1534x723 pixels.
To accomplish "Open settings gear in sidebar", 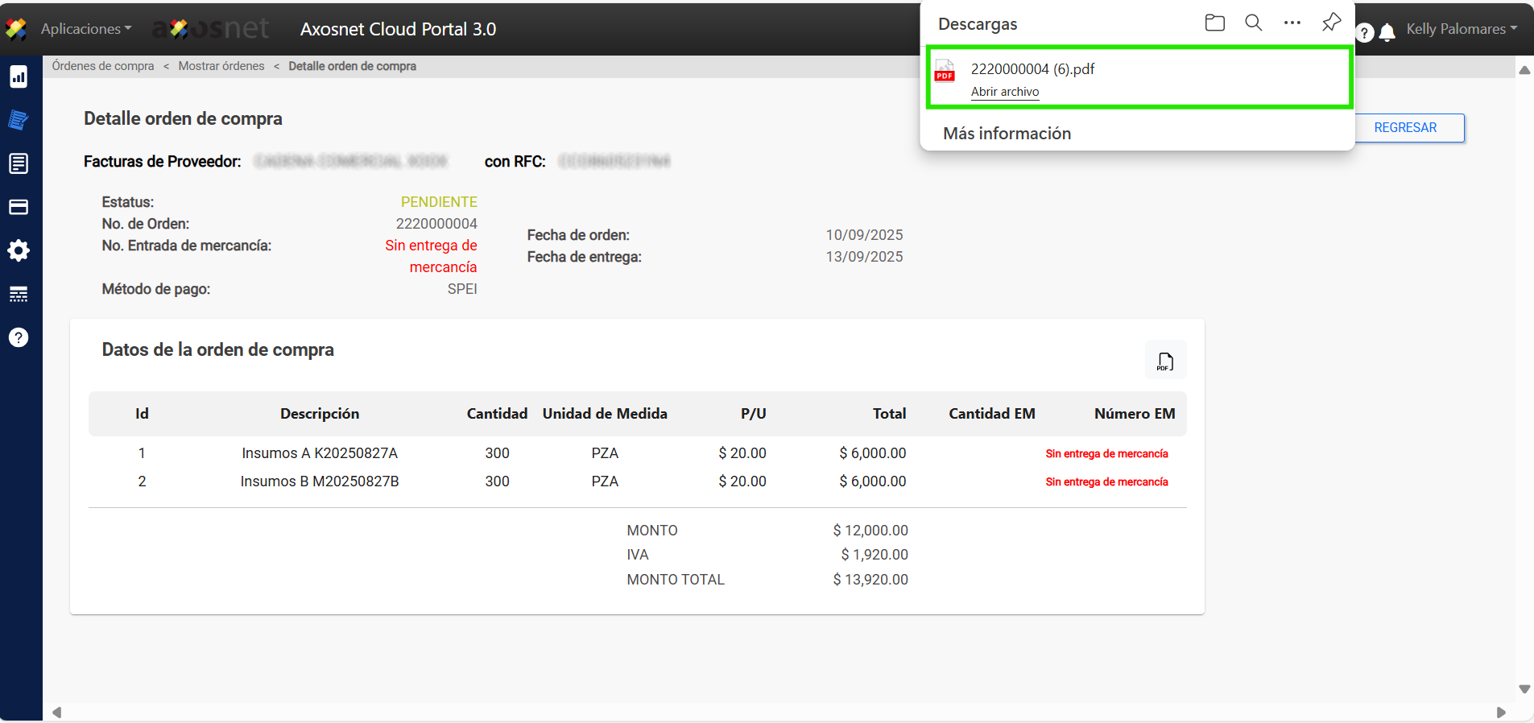I will (x=19, y=250).
